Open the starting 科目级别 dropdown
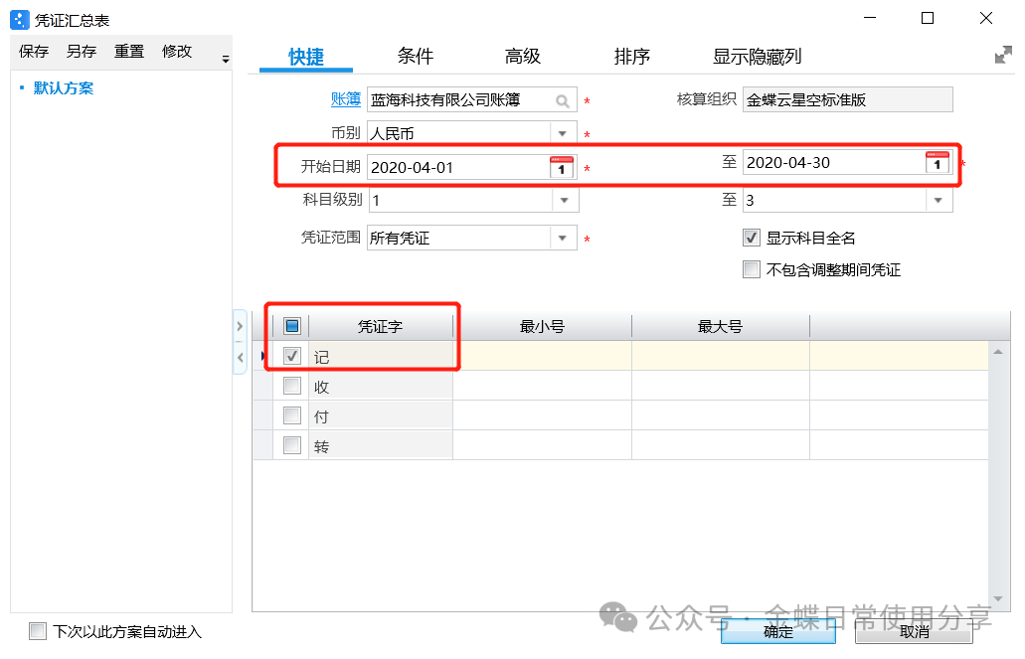 563,201
